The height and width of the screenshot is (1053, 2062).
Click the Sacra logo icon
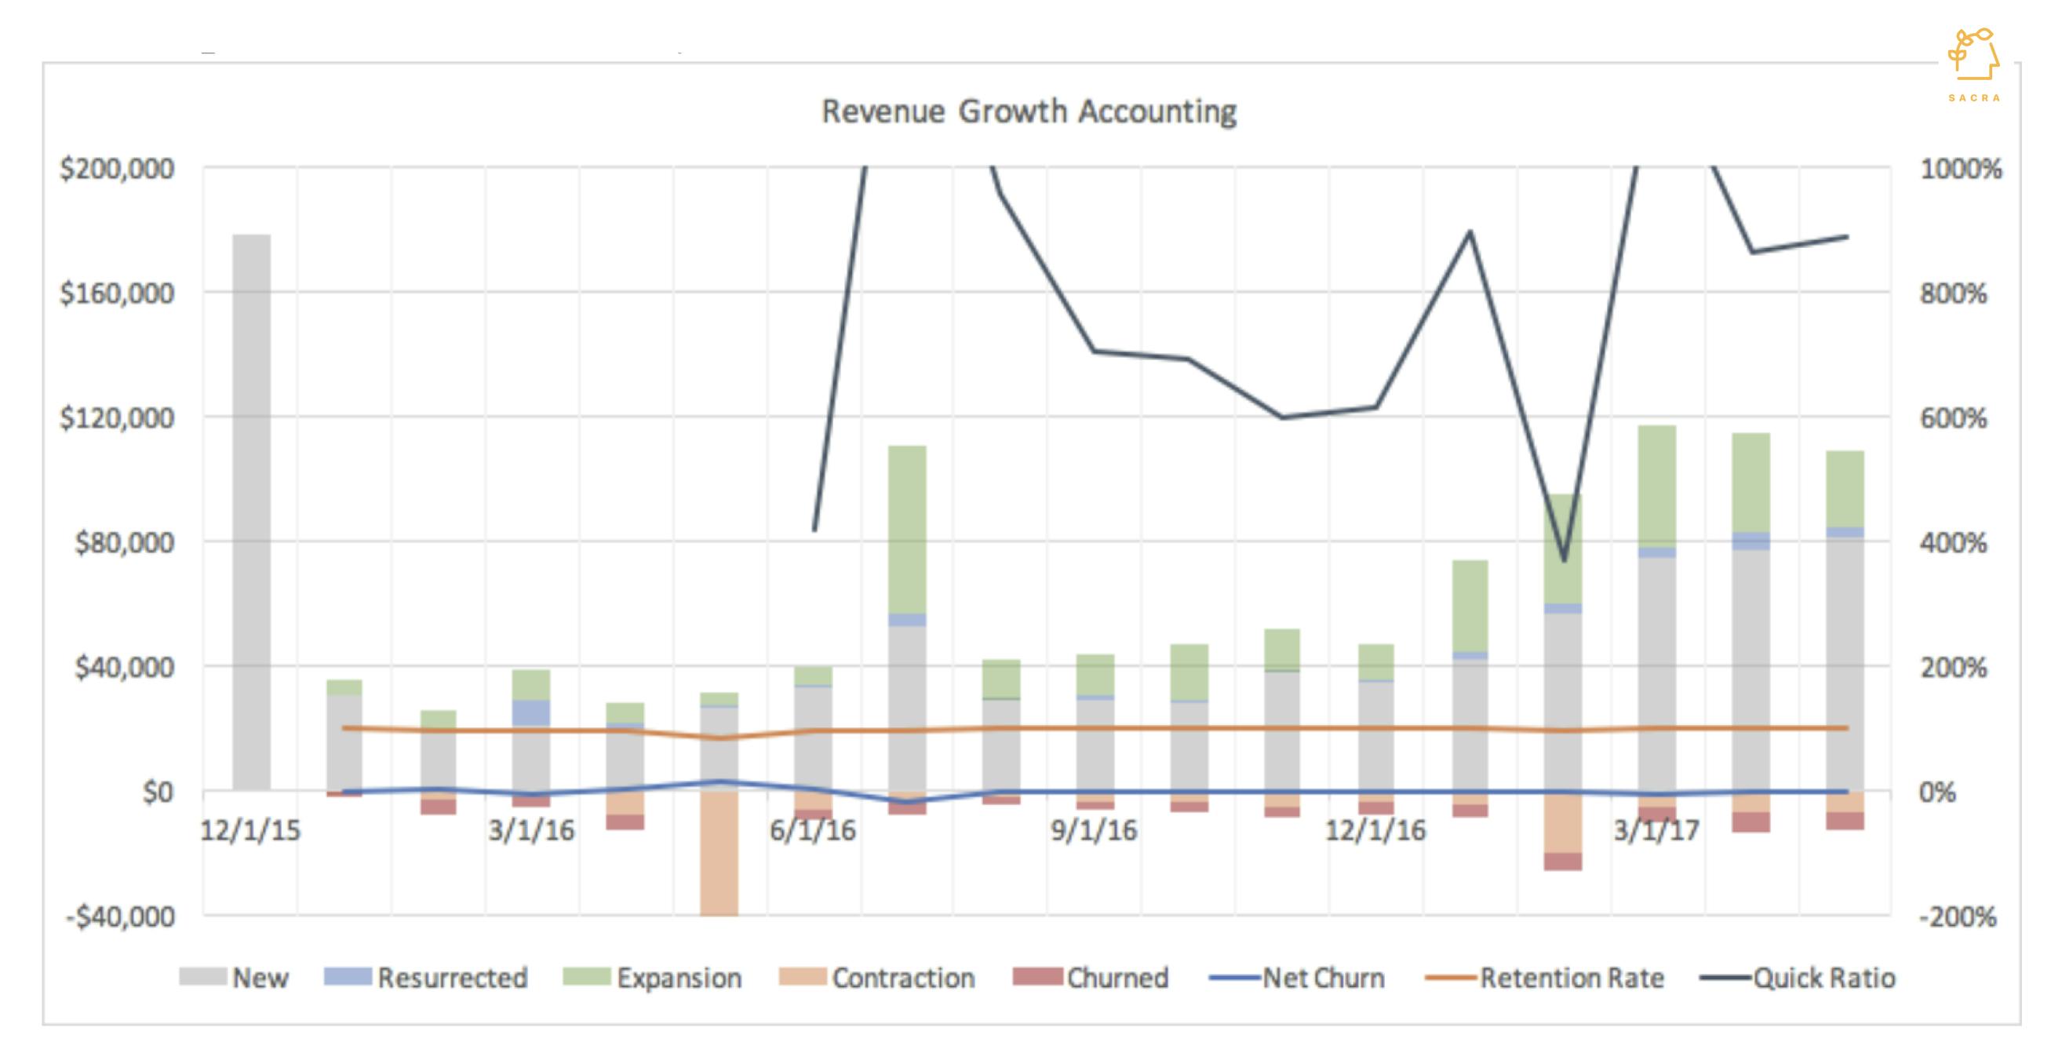click(x=1974, y=54)
